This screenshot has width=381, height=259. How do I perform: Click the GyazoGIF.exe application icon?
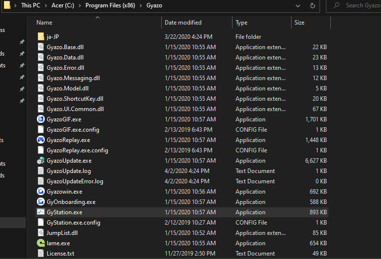(x=41, y=119)
